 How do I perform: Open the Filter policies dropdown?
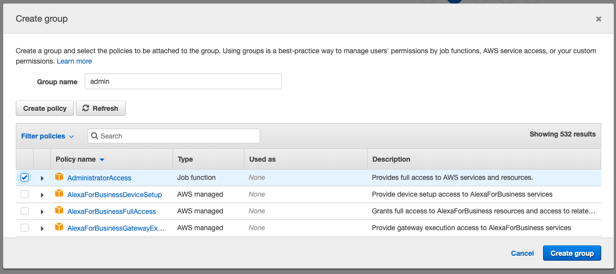(47, 136)
